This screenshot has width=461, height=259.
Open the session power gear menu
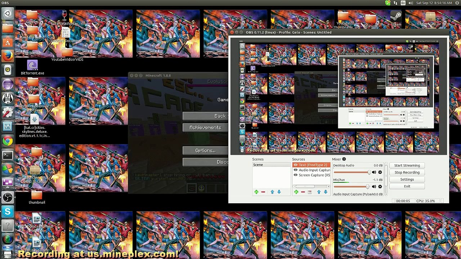(456, 3)
